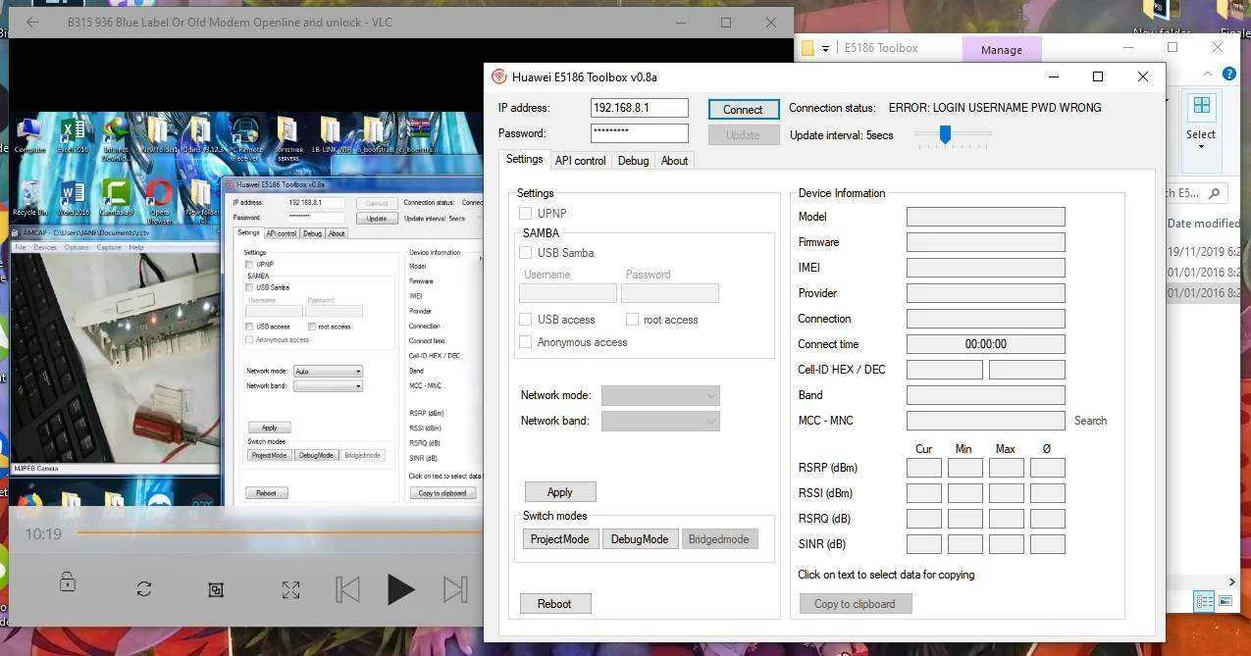Click the Connect button
The image size is (1251, 656).
click(x=743, y=109)
